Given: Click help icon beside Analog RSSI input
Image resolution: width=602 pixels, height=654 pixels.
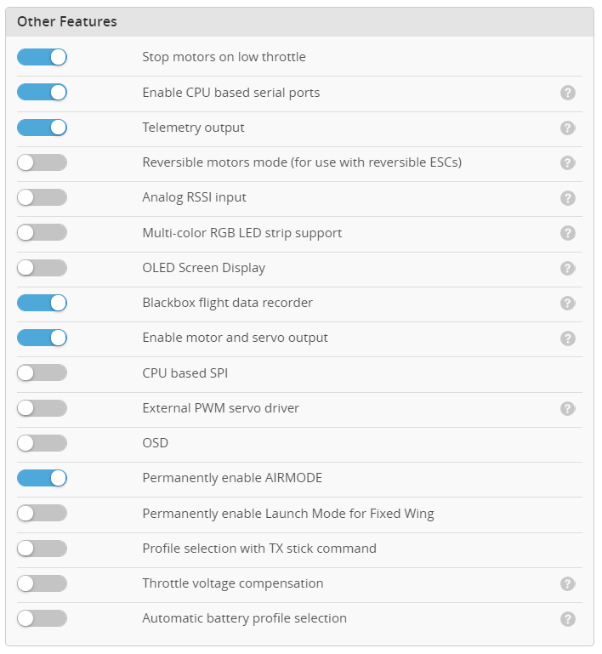Looking at the screenshot, I should (x=568, y=198).
